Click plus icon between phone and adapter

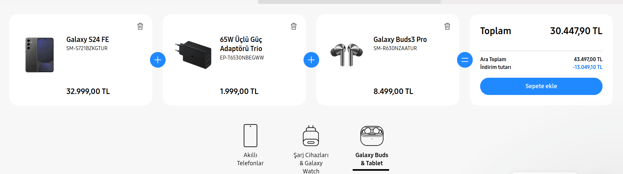click(158, 60)
